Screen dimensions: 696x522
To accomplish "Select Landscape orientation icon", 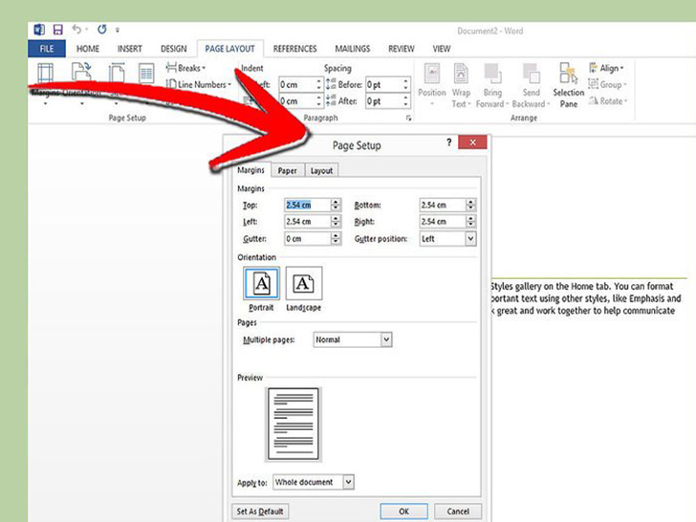I will (303, 284).
